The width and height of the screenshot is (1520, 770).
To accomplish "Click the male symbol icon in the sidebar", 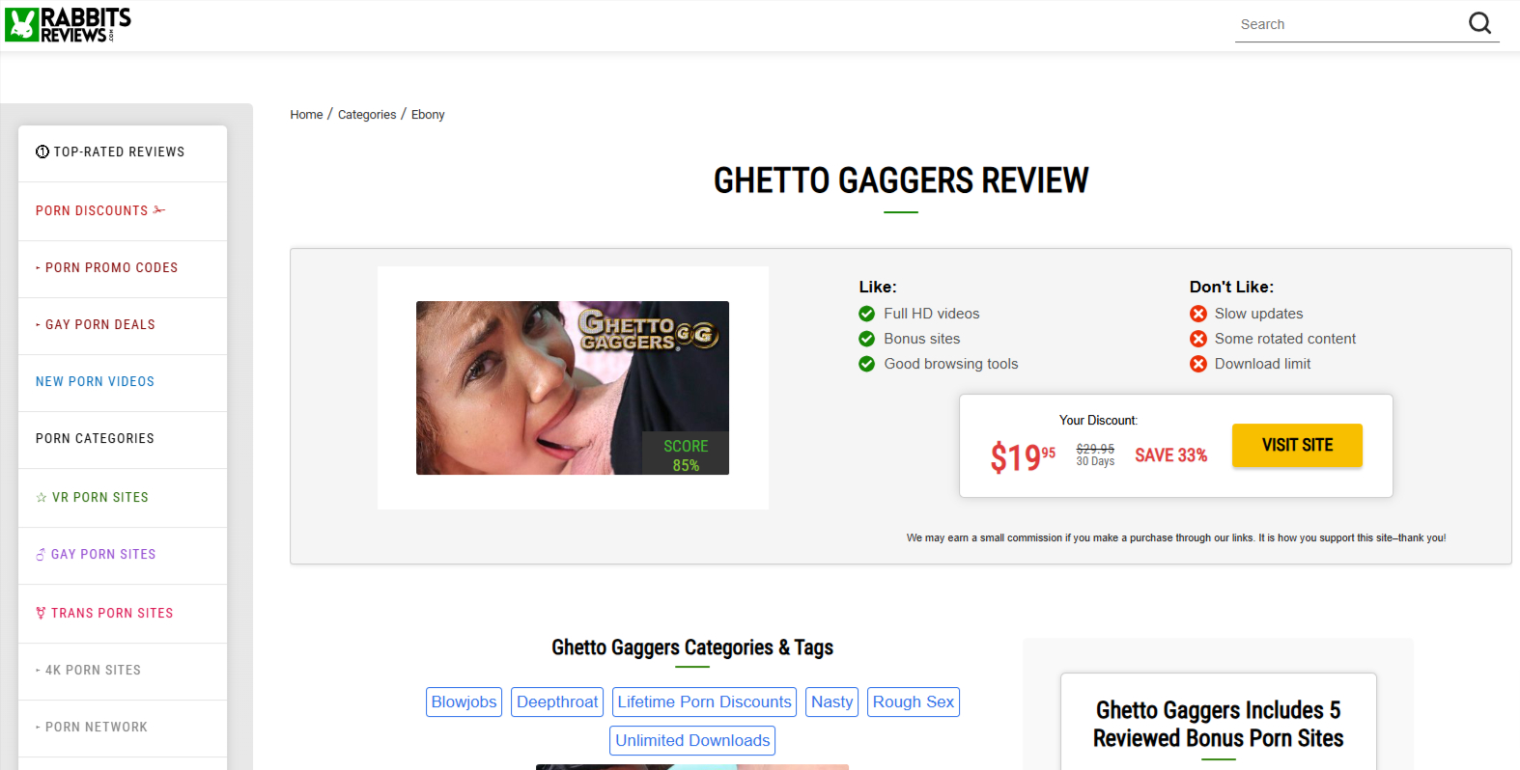I will tap(41, 555).
